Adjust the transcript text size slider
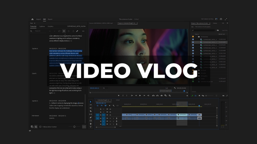This screenshot has height=144, width=257. 74,127
